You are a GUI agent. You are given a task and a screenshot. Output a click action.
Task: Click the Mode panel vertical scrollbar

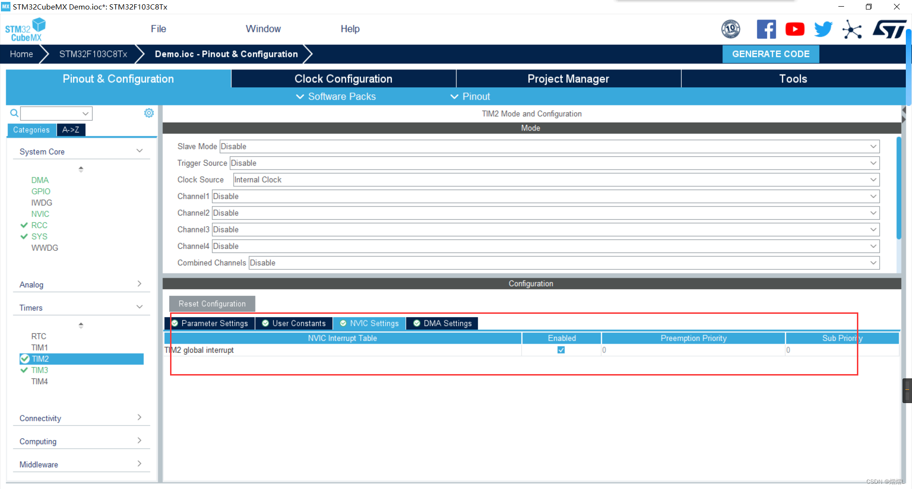tap(898, 188)
